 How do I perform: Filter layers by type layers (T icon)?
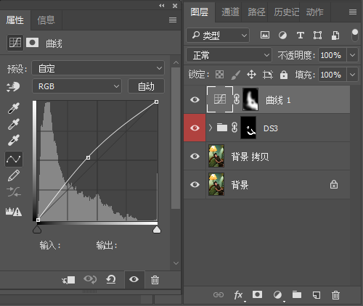pyautogui.click(x=301, y=36)
